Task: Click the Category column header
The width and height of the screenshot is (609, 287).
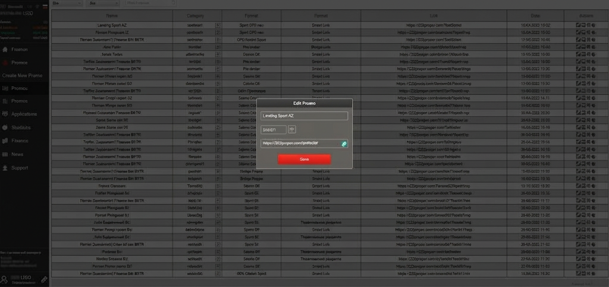Action: click(197, 16)
